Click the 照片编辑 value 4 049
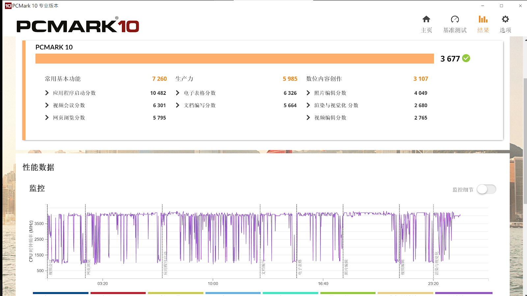The width and height of the screenshot is (527, 296). (421, 93)
